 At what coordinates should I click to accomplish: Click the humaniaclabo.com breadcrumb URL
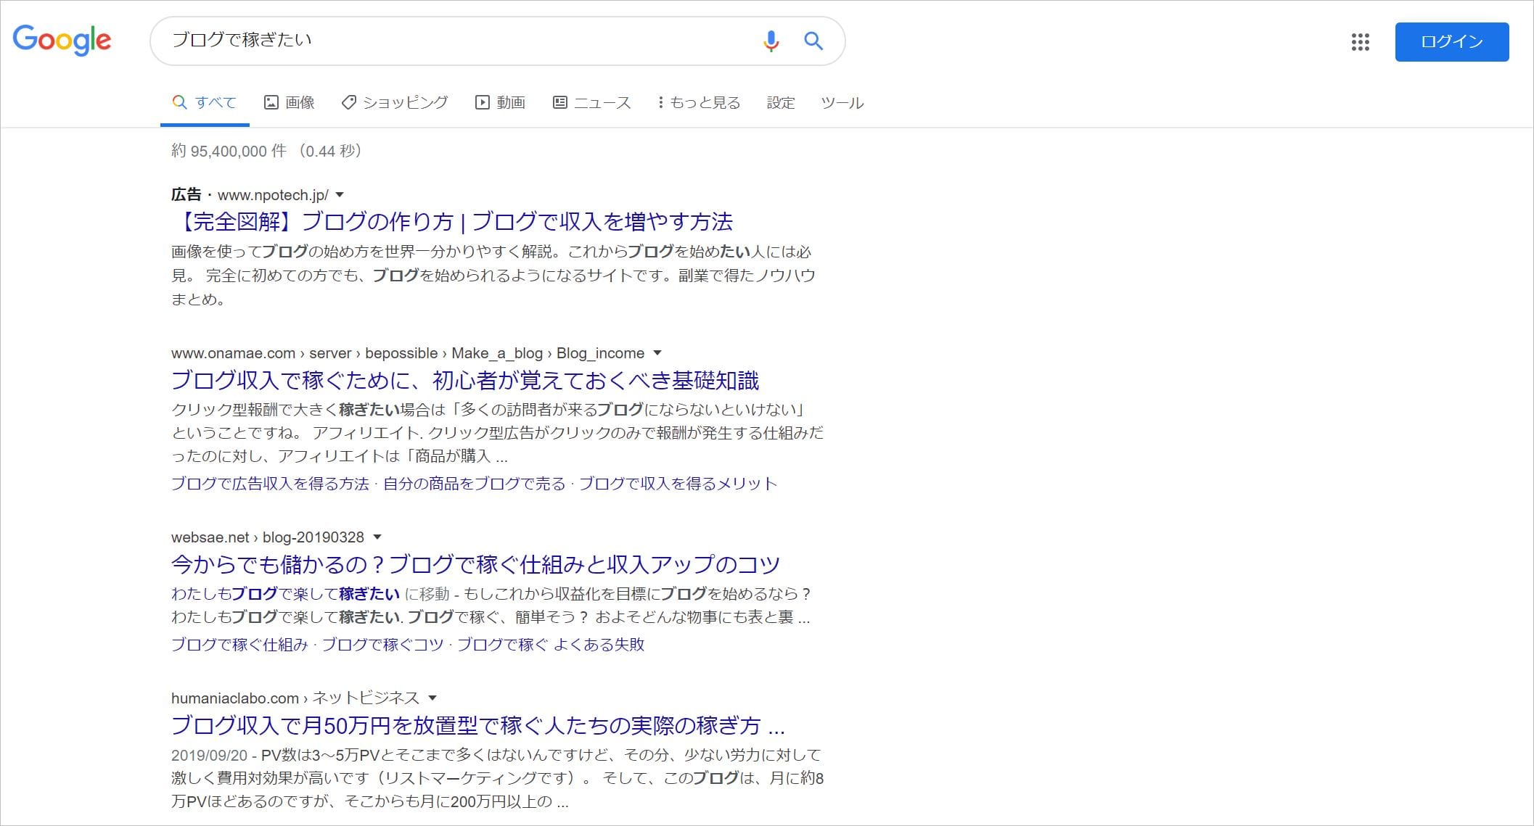pyautogui.click(x=295, y=698)
